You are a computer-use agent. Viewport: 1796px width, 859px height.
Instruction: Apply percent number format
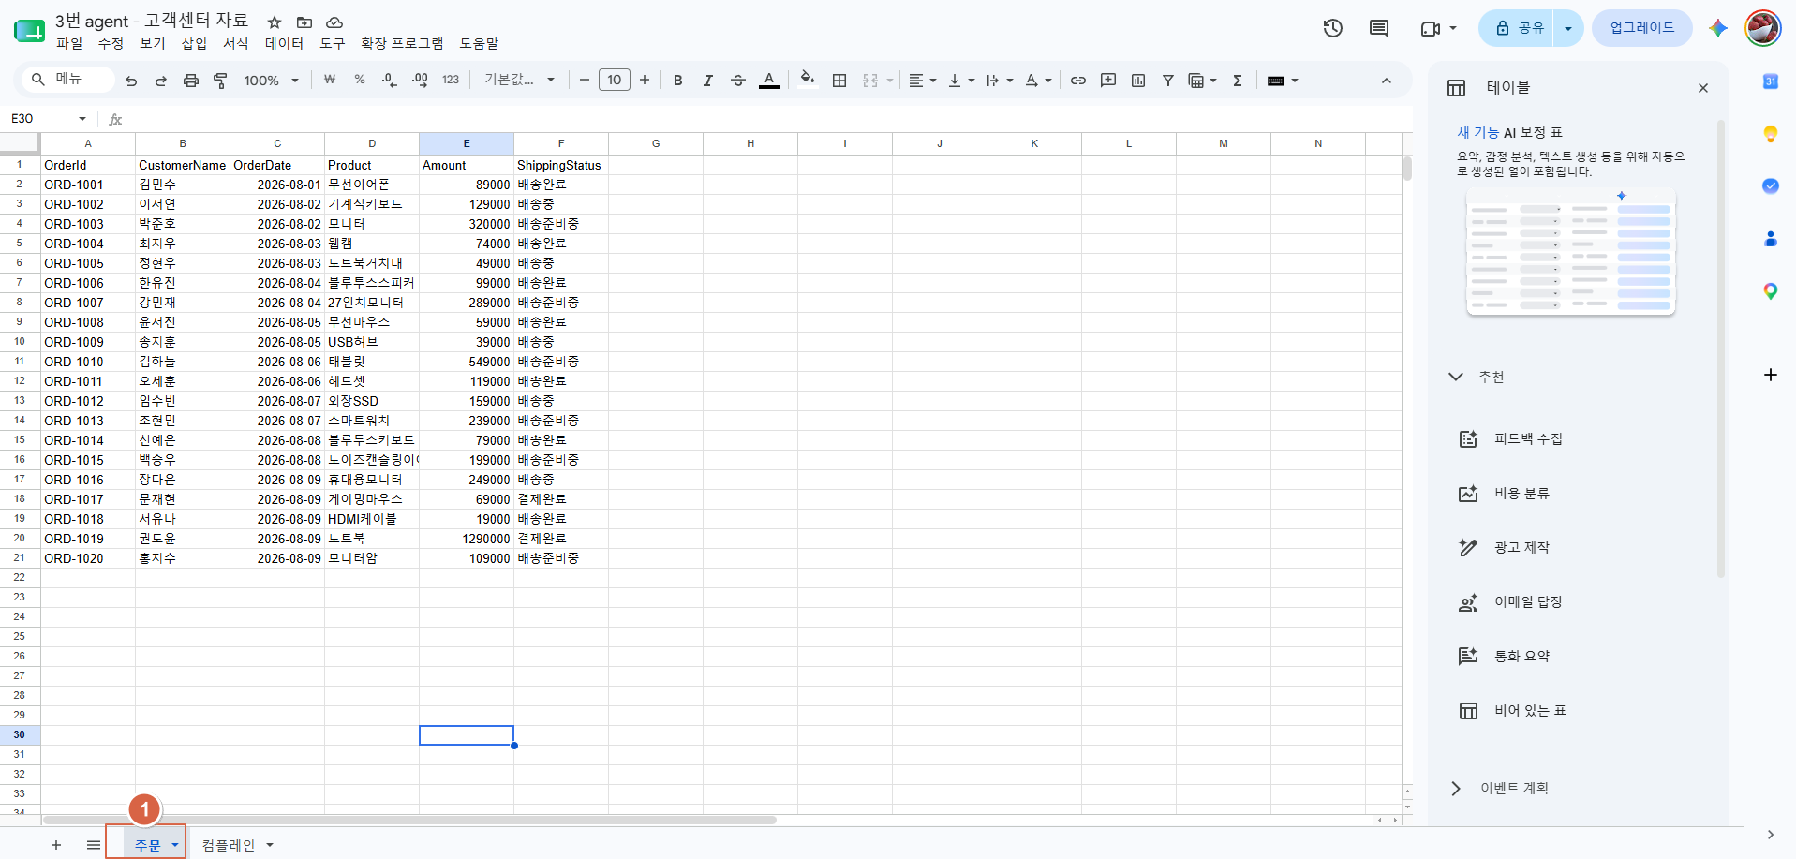[x=360, y=81]
